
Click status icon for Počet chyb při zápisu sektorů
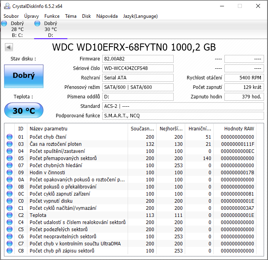[x=10, y=251]
